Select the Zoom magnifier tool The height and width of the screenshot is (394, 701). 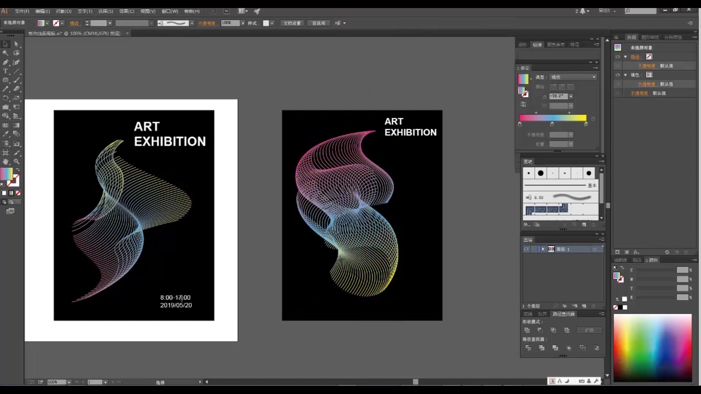click(x=16, y=161)
